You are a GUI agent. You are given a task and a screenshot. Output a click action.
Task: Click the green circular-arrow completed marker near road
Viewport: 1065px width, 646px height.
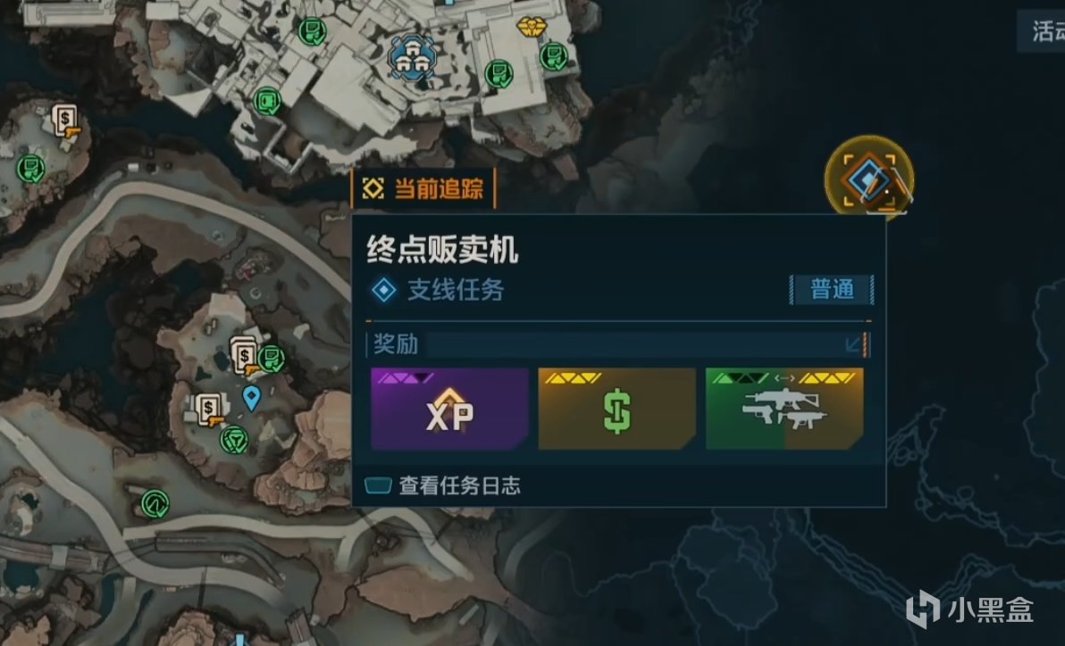tap(155, 504)
